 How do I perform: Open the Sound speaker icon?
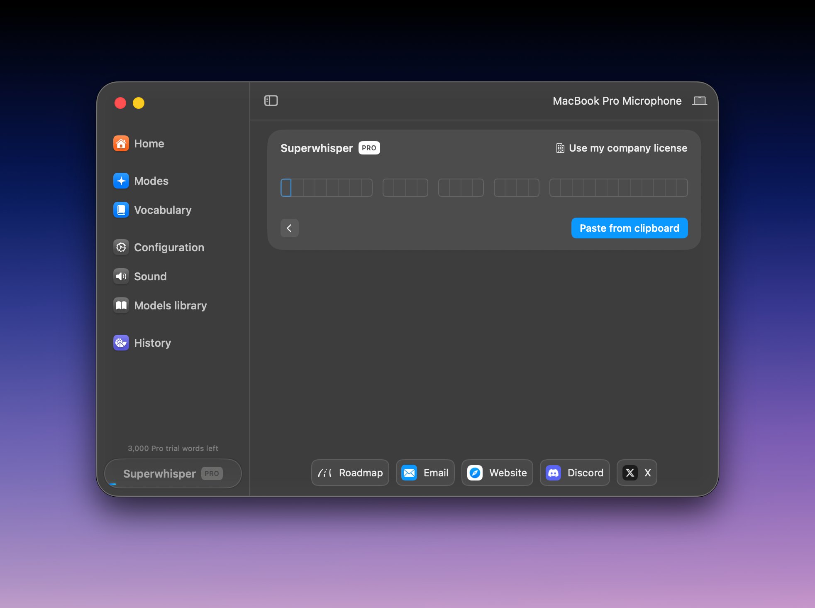coord(121,277)
